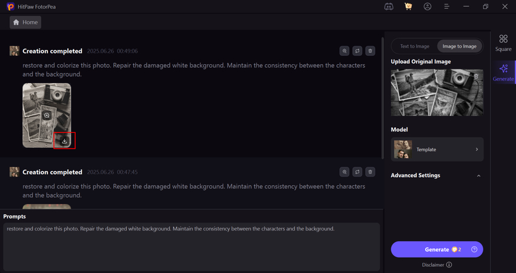Switch to Text to Image mode
Image resolution: width=516 pixels, height=273 pixels.
(x=415, y=46)
